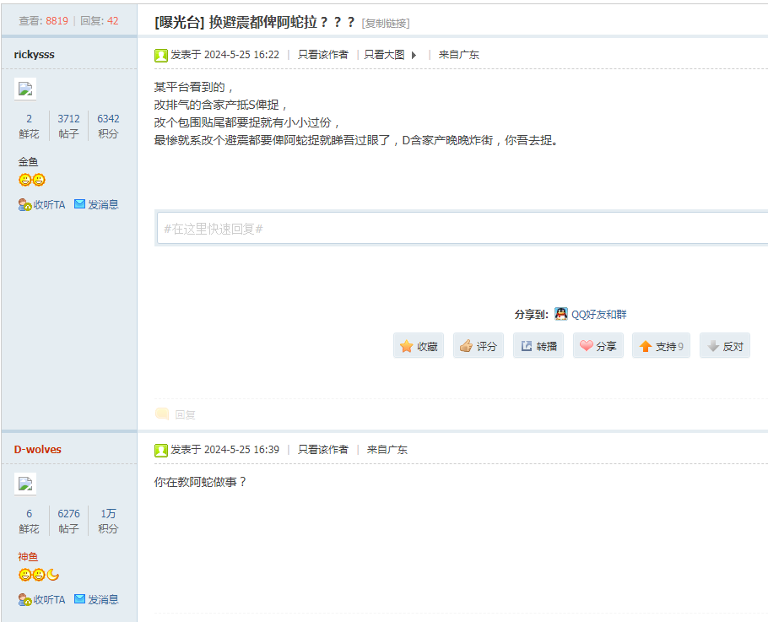Viewport: 768px width, 622px height.
Task: Open D-wolves avatar image
Action: pos(26,484)
